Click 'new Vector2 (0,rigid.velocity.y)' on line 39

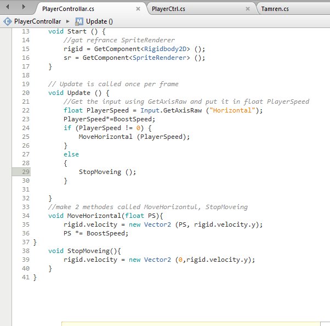coord(190,260)
